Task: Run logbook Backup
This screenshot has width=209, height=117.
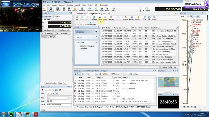Action: pyautogui.click(x=131, y=18)
